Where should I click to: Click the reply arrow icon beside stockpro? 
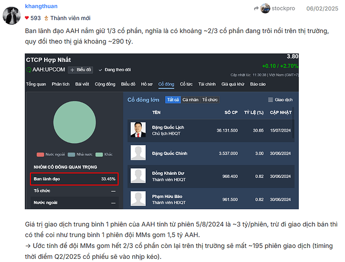(256, 8)
